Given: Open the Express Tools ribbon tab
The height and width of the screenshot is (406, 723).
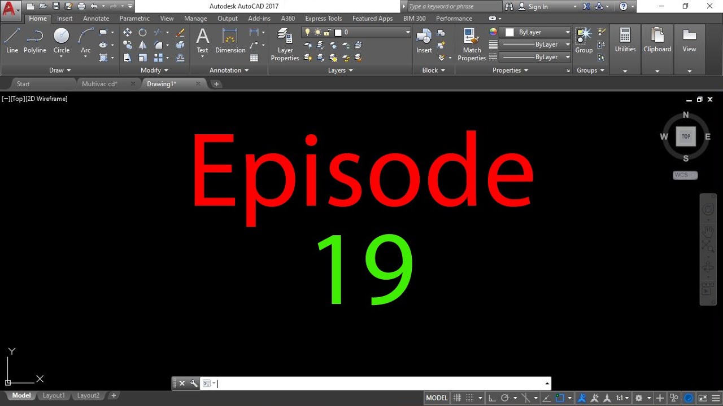Looking at the screenshot, I should click(x=324, y=19).
